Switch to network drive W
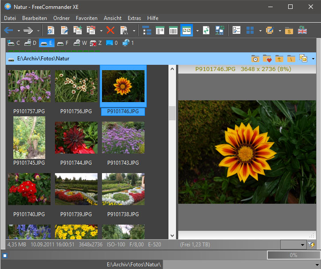Image resolution: width=321 pixels, height=269 pixels. pos(80,43)
